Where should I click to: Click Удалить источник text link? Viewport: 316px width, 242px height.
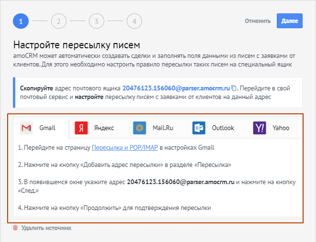[46, 228]
